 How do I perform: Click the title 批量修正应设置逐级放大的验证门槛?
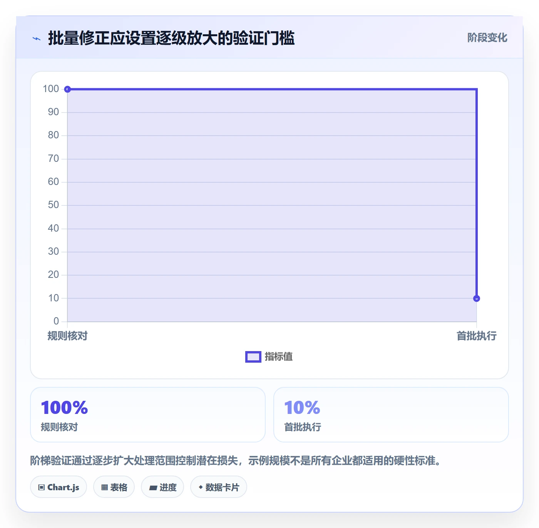(171, 39)
